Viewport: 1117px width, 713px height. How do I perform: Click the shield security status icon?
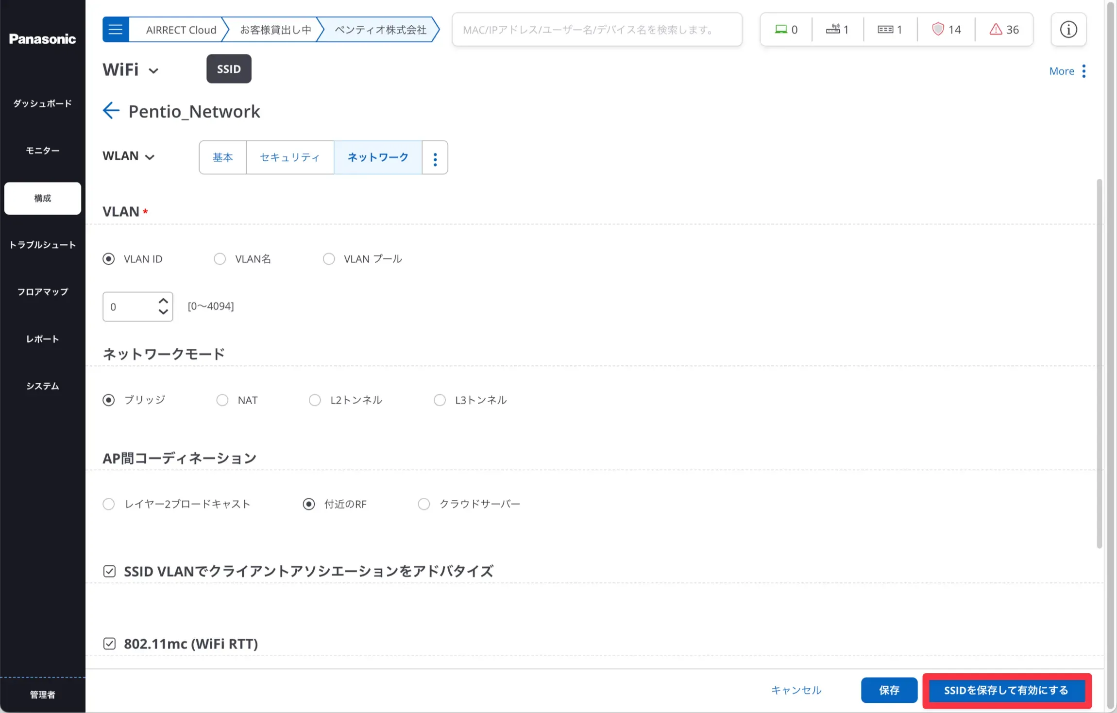(938, 30)
